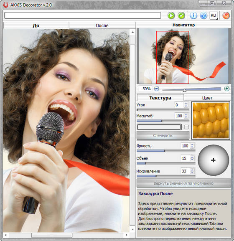Click the light source sphere control
Viewport: 234px width, 241px height.
214,160
